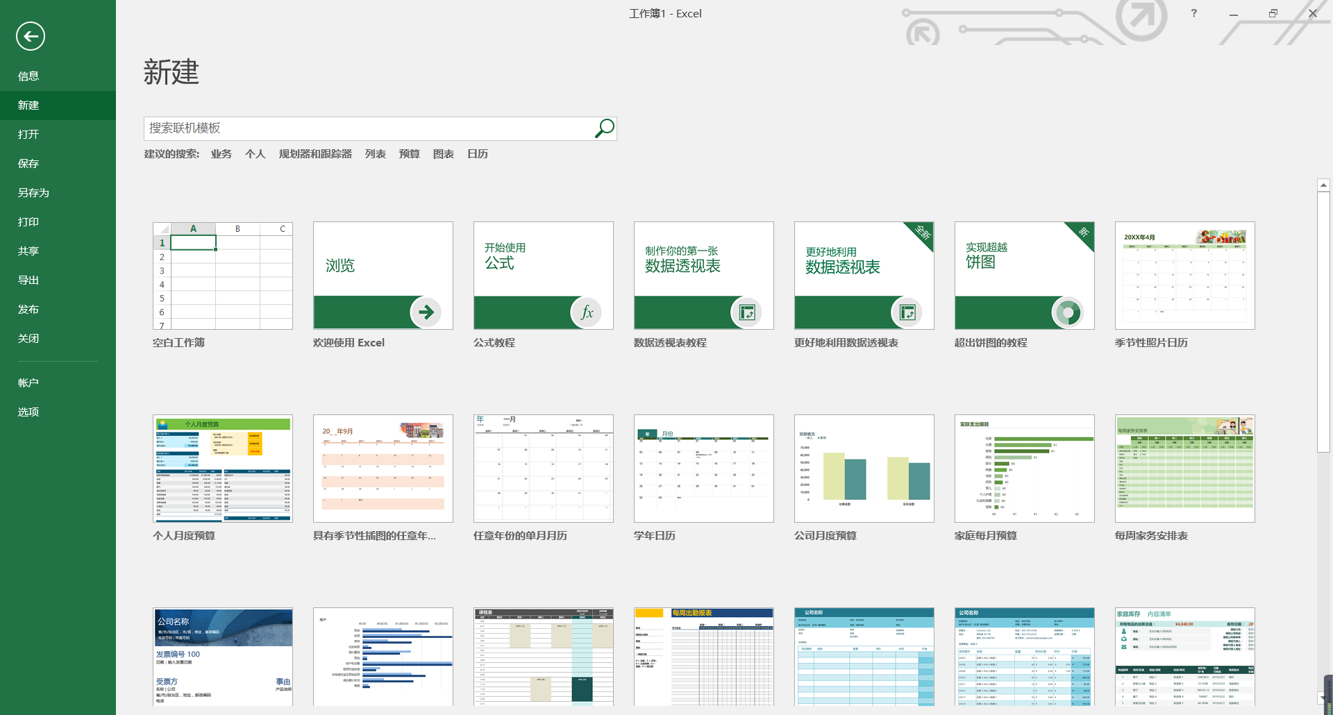Click the 预算 suggested search
1333x715 pixels.
410,154
